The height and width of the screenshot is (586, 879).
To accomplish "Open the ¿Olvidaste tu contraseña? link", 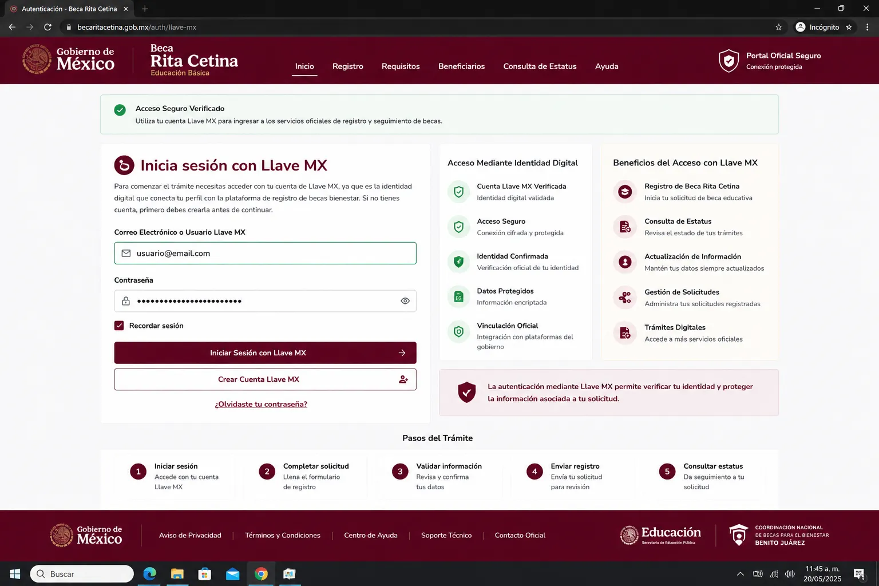I will click(x=261, y=404).
